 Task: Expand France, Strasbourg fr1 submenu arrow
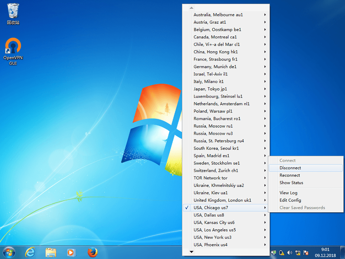pyautogui.click(x=265, y=59)
